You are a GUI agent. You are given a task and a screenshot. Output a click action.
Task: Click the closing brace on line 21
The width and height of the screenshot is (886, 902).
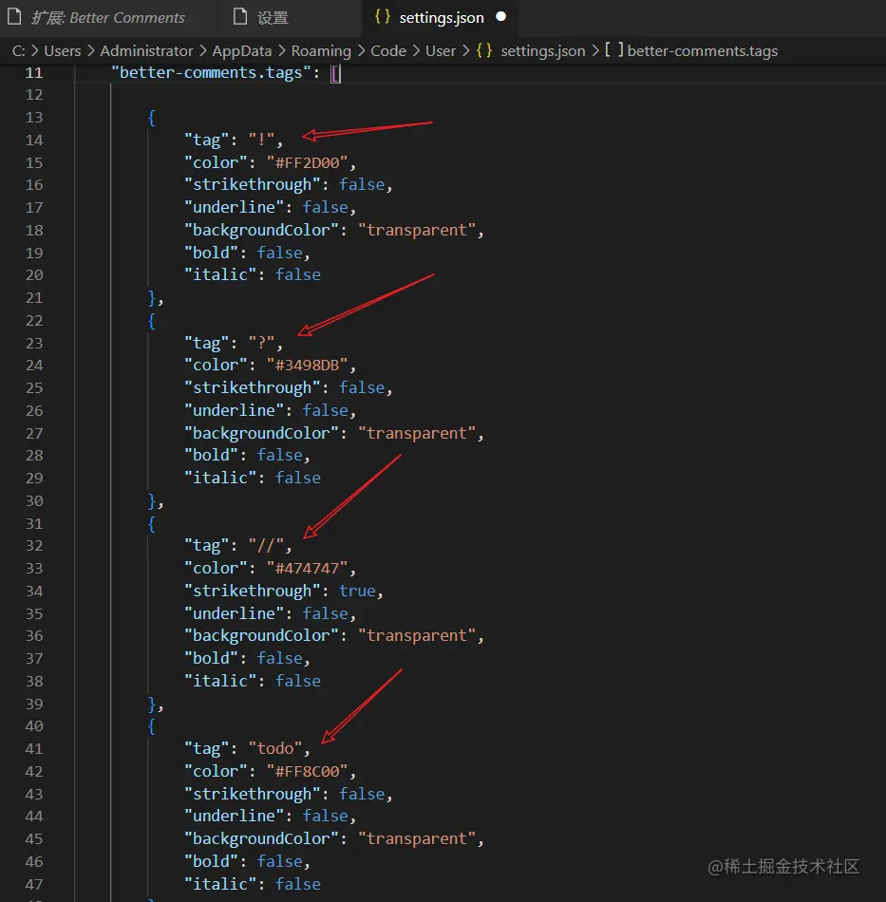tap(152, 298)
